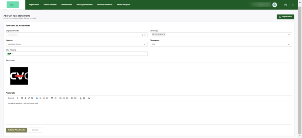Open Minhas Unidades menu item
Image resolution: width=302 pixels, height=138 pixels.
[50, 5]
